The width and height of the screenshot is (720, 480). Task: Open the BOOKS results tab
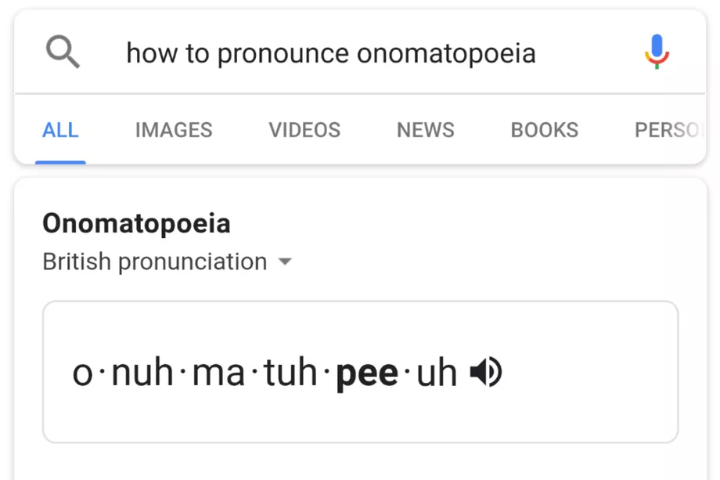pos(545,130)
